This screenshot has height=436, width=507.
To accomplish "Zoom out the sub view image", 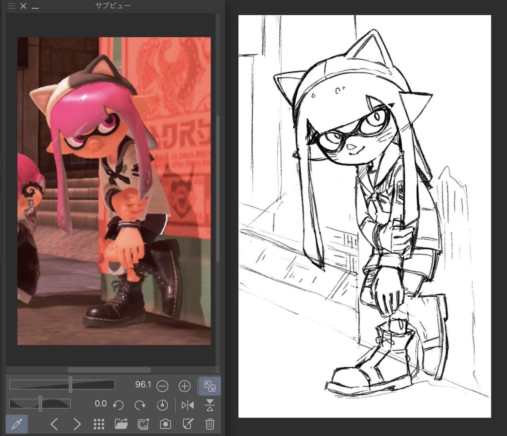I will (x=163, y=386).
